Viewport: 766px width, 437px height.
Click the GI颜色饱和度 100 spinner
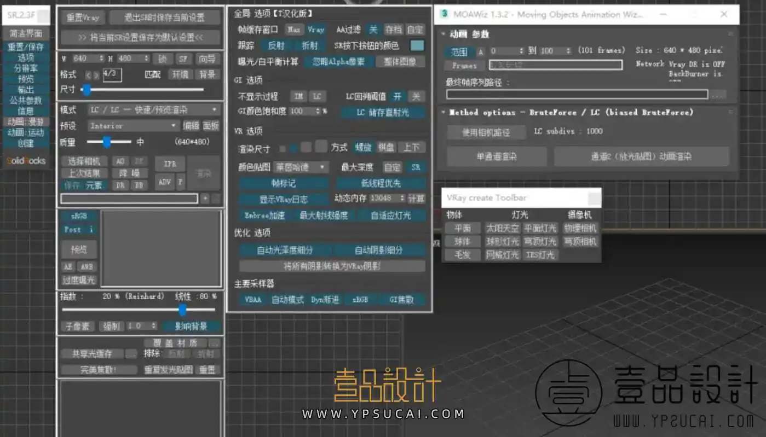pos(318,111)
